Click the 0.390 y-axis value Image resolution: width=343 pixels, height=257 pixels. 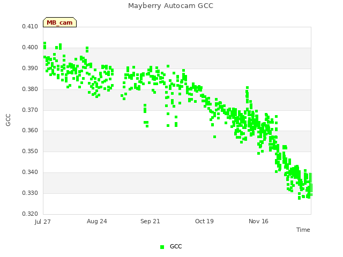tap(30, 68)
